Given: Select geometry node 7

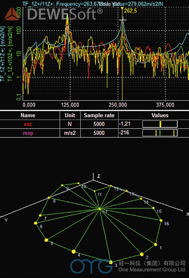Looking at the screenshot, I should (x=40, y=215).
